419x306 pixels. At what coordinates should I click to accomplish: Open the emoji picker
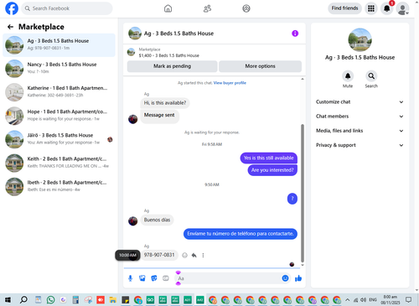[285, 278]
